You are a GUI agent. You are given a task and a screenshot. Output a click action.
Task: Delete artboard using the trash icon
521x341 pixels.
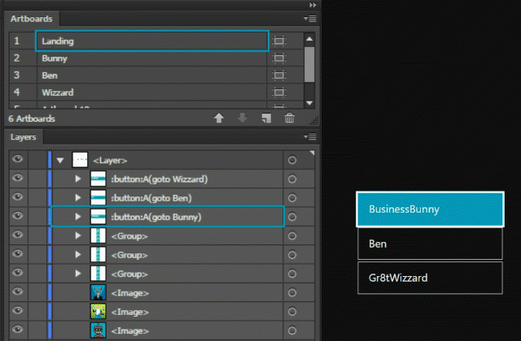point(289,119)
